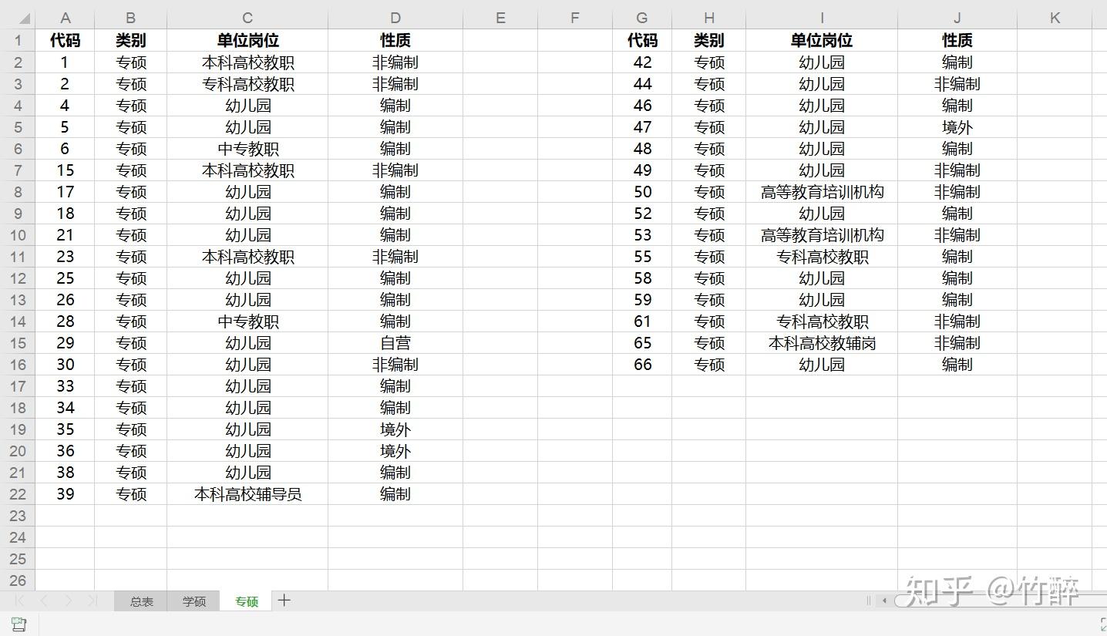1107x636 pixels.
Task: Click the code 61 cell
Action: pyautogui.click(x=642, y=321)
